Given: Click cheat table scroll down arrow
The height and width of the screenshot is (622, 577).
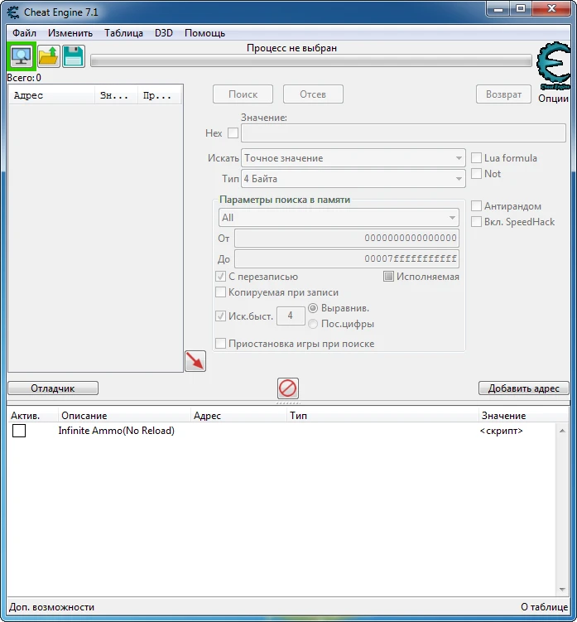Looking at the screenshot, I should (562, 590).
